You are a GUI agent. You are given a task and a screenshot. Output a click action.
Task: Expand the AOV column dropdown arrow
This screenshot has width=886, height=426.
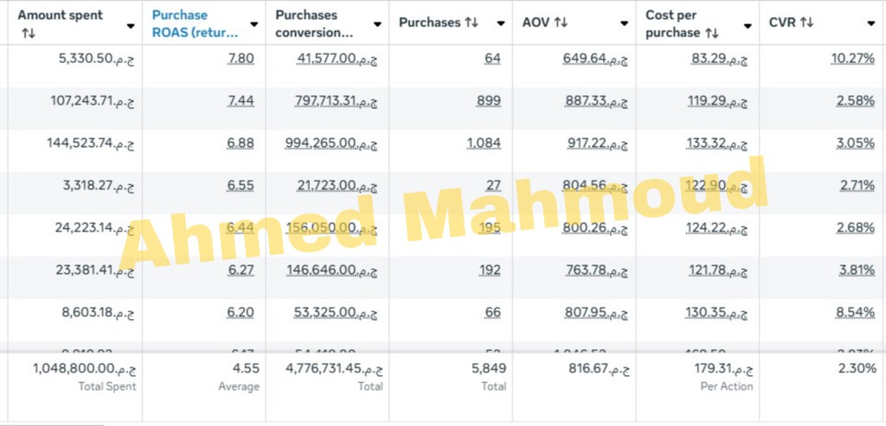[x=625, y=25]
